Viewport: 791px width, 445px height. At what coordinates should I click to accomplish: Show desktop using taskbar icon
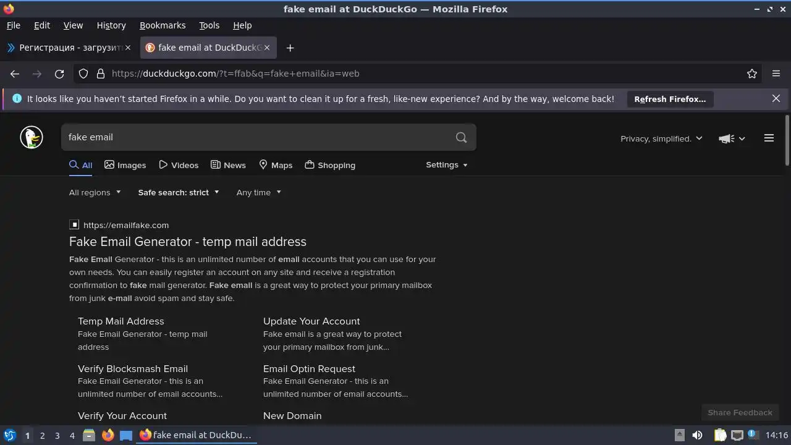pos(126,435)
